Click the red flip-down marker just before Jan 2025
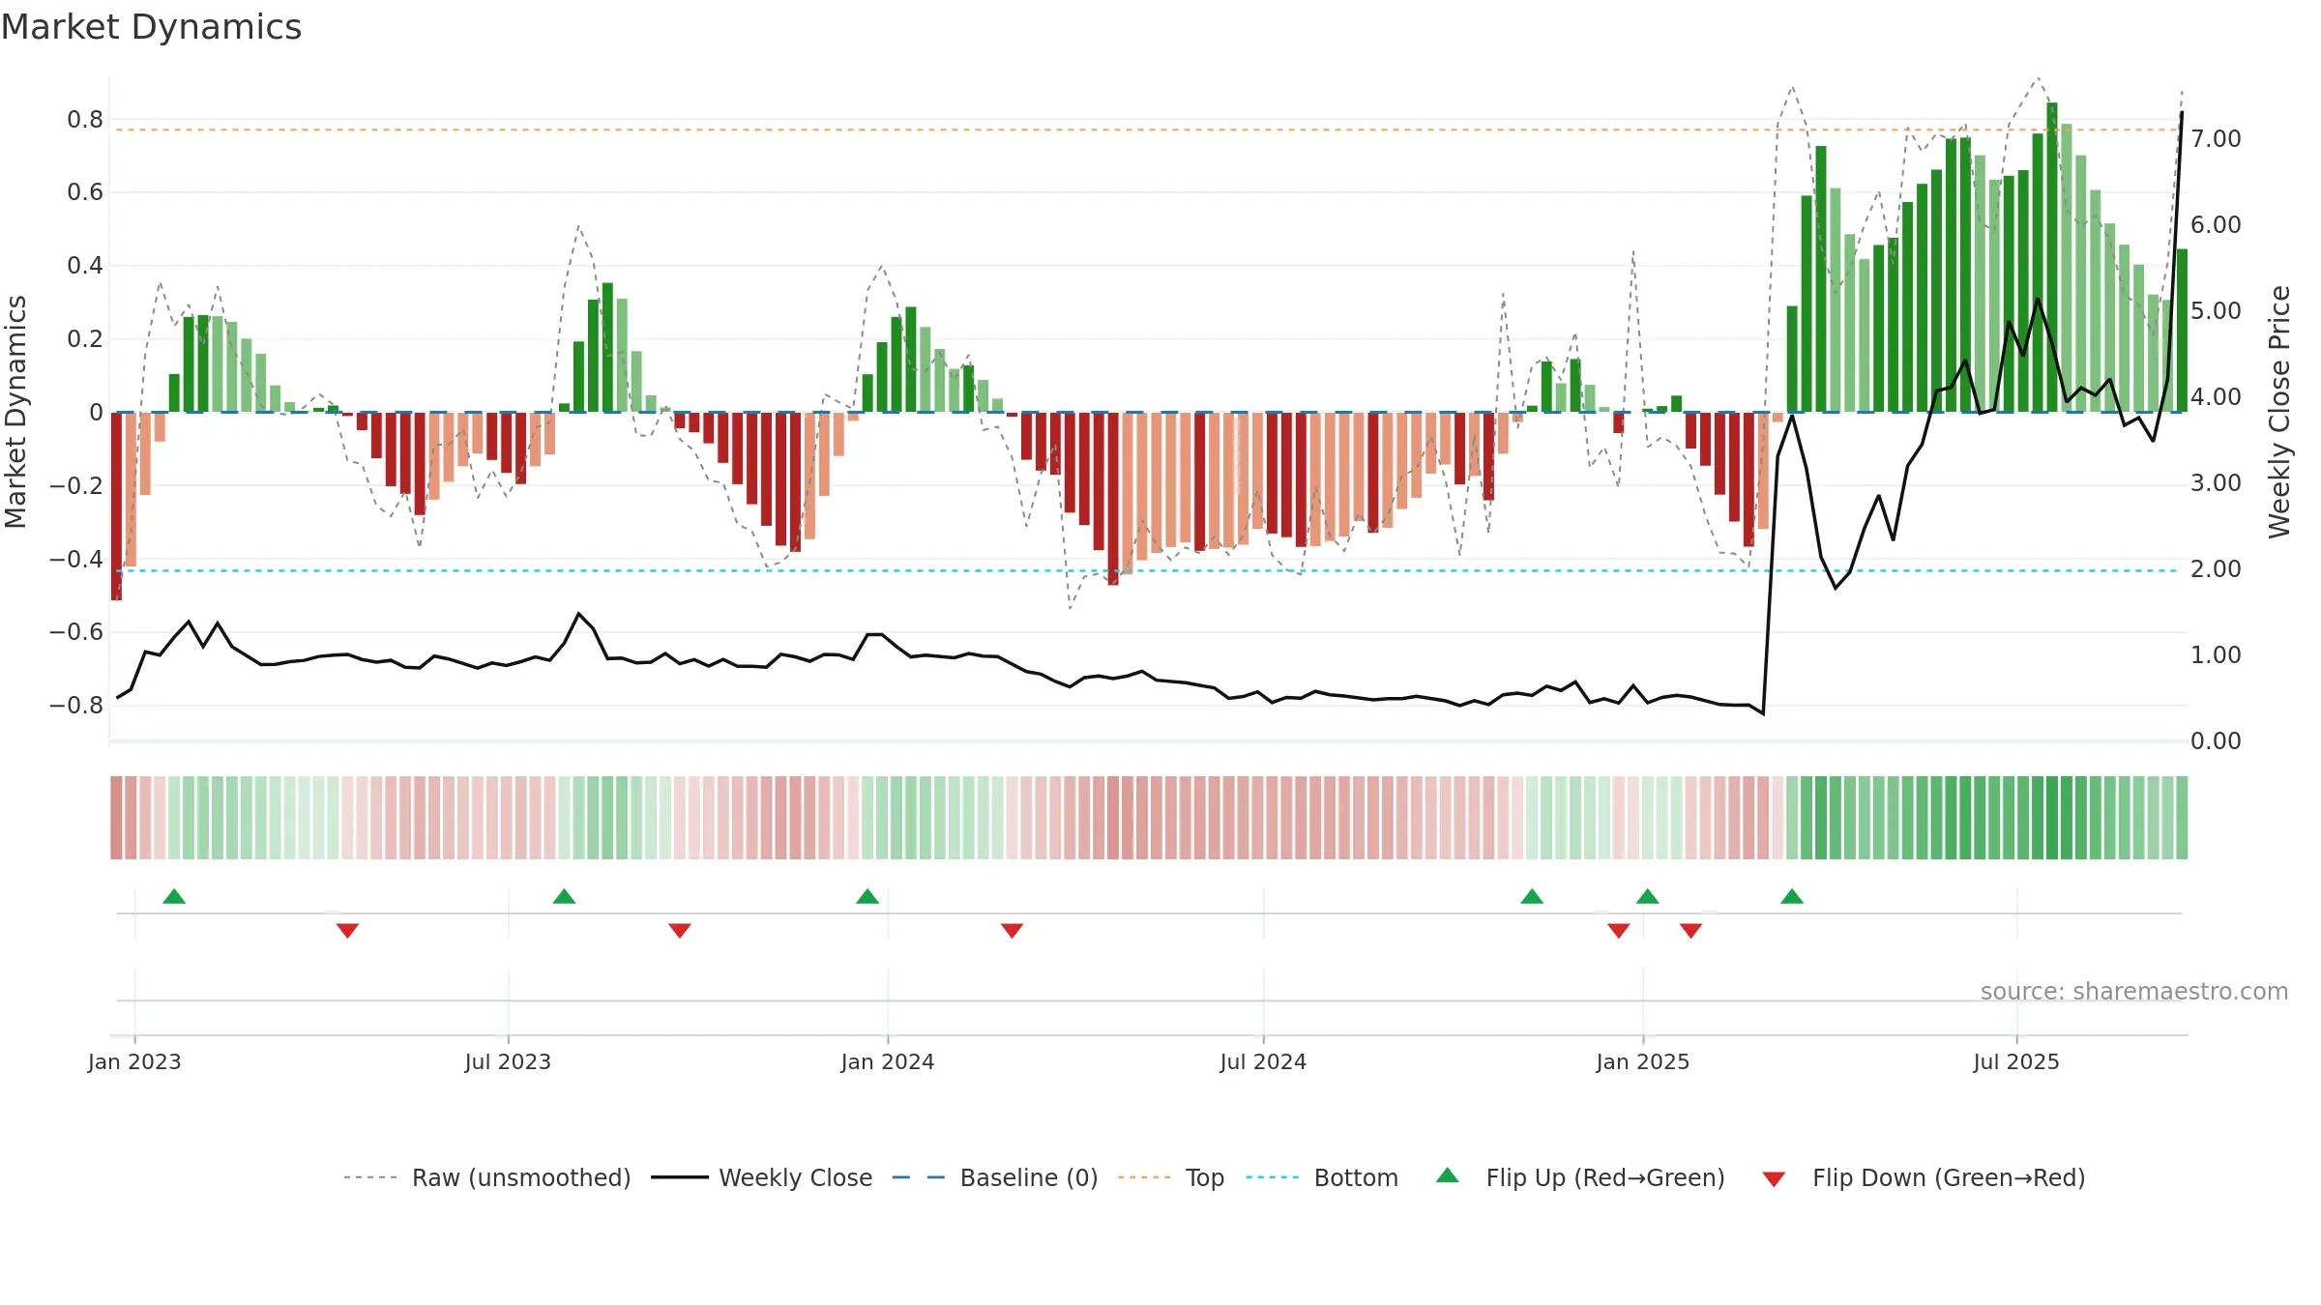2321x1305 pixels. coord(1619,931)
